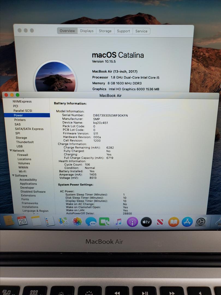Select Applications under Software
Image resolution: width=221 pixels, height=295 pixels.
click(28, 184)
